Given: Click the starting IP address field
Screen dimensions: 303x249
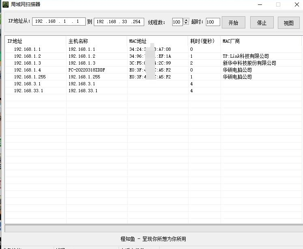Looking at the screenshot, I should click(59, 22).
